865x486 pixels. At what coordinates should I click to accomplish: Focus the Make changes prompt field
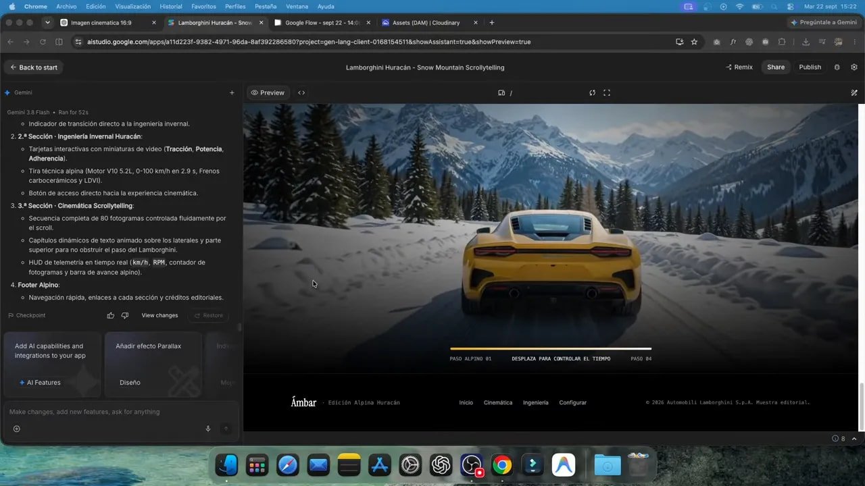pyautogui.click(x=120, y=412)
